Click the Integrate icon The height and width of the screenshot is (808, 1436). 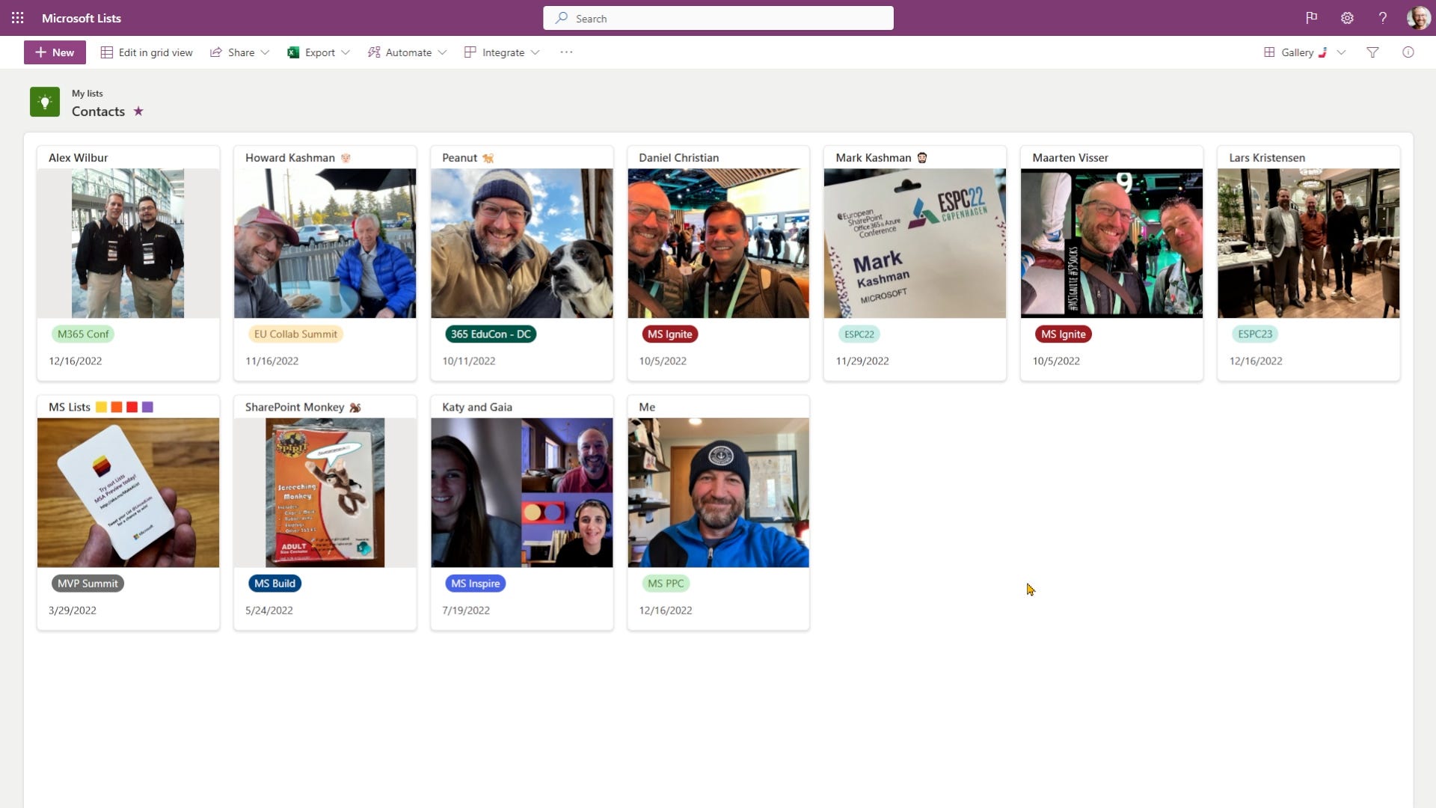point(470,52)
